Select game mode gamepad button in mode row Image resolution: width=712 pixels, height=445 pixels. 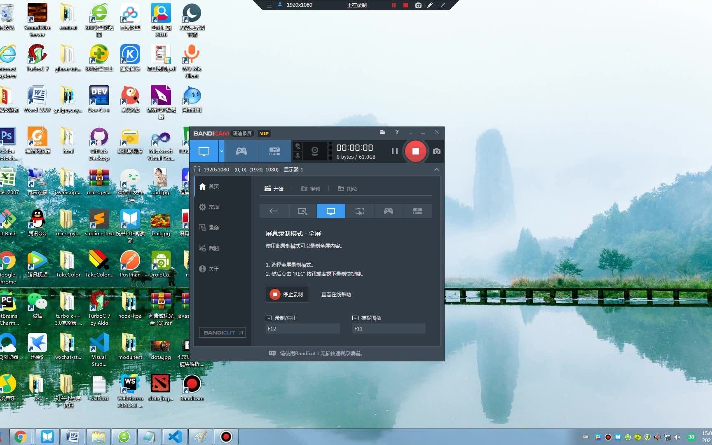tap(389, 211)
